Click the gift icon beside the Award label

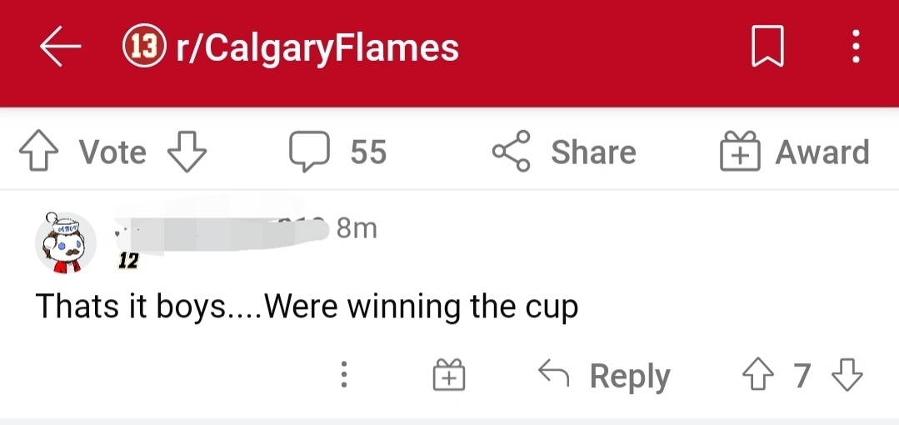point(740,152)
